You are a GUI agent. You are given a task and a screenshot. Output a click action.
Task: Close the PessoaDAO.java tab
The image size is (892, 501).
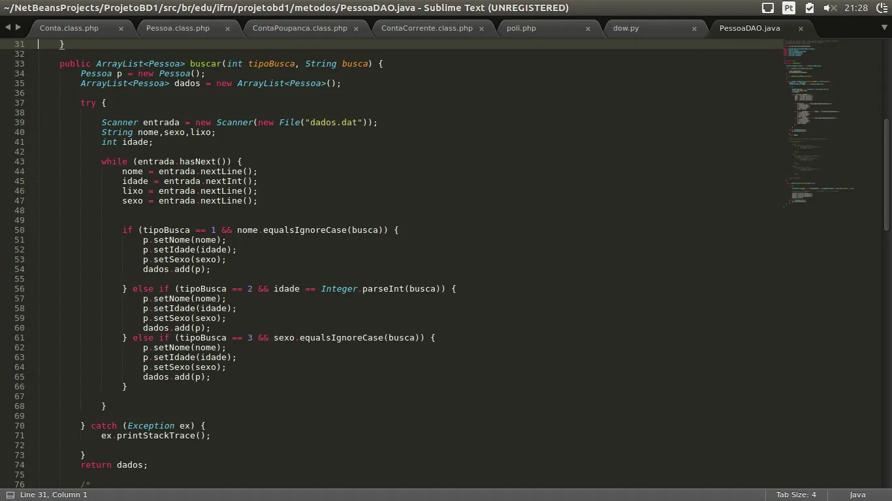coord(801,29)
